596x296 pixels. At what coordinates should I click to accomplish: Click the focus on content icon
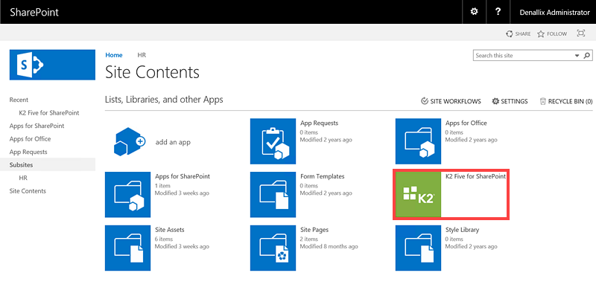[581, 33]
